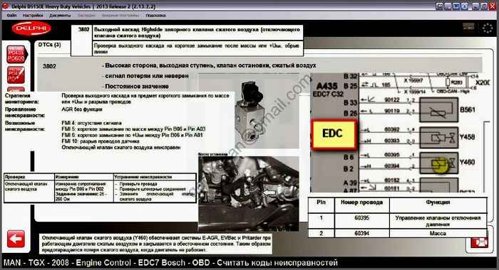Screen dimensions: 499x270
Task: Click wire number 60395 table row
Action: tap(398, 221)
